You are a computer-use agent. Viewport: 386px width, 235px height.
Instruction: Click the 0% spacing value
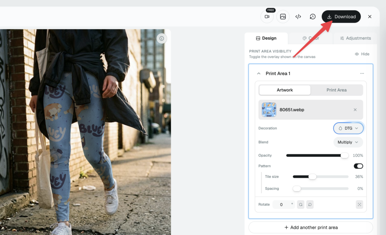[x=360, y=189]
